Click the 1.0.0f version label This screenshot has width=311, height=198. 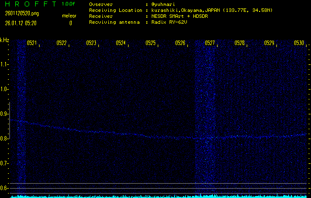click(69, 4)
